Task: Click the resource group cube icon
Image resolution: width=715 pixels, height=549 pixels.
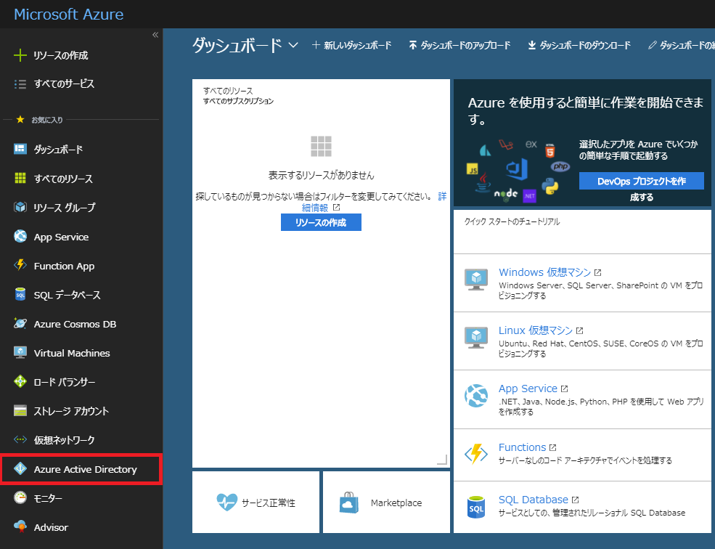Action: tap(20, 207)
